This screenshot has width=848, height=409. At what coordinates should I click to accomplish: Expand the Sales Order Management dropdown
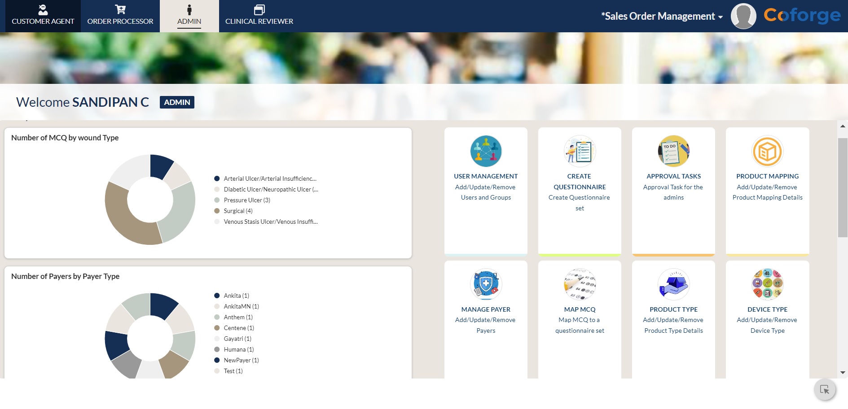coord(662,16)
